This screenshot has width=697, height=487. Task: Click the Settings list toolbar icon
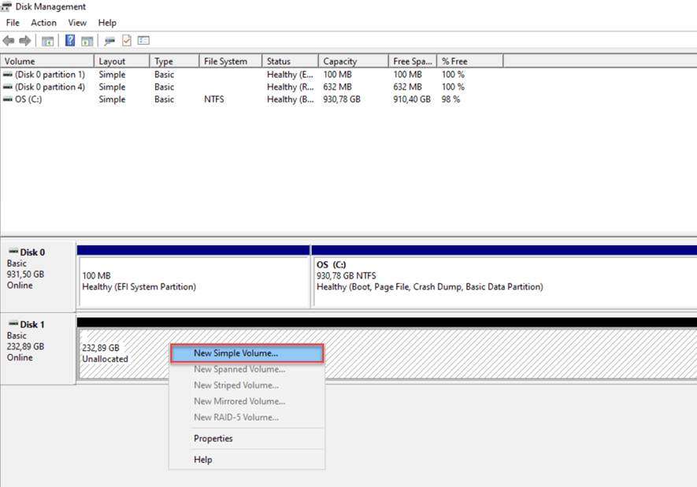tap(143, 41)
